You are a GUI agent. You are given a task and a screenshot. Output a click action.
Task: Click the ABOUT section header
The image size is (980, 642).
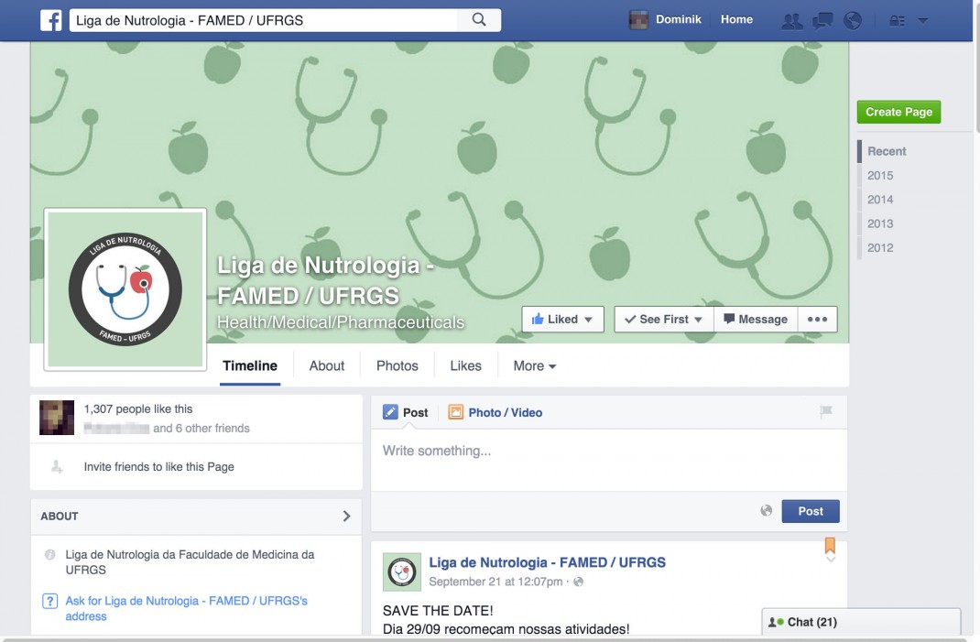(196, 517)
